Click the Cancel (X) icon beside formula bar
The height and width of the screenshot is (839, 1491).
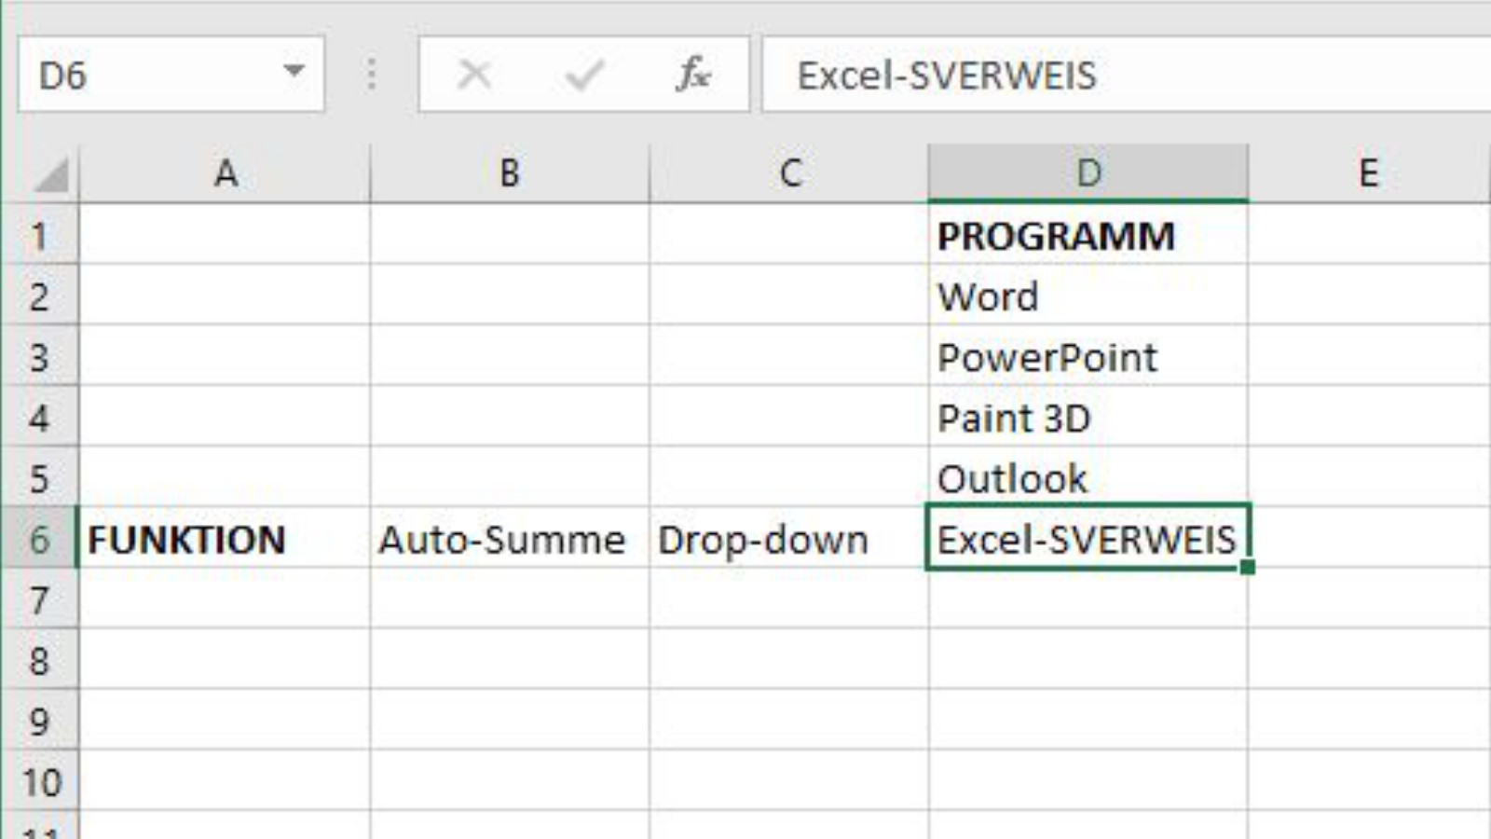point(473,75)
